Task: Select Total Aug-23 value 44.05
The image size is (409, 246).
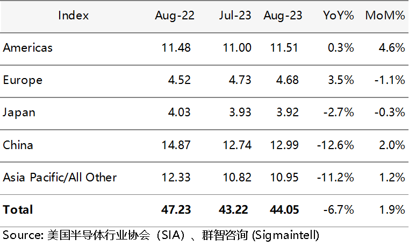Action: point(283,209)
